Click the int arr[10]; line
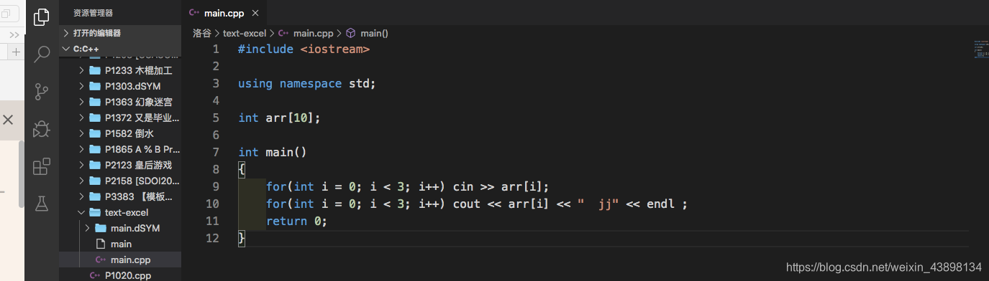989x281 pixels. (279, 118)
